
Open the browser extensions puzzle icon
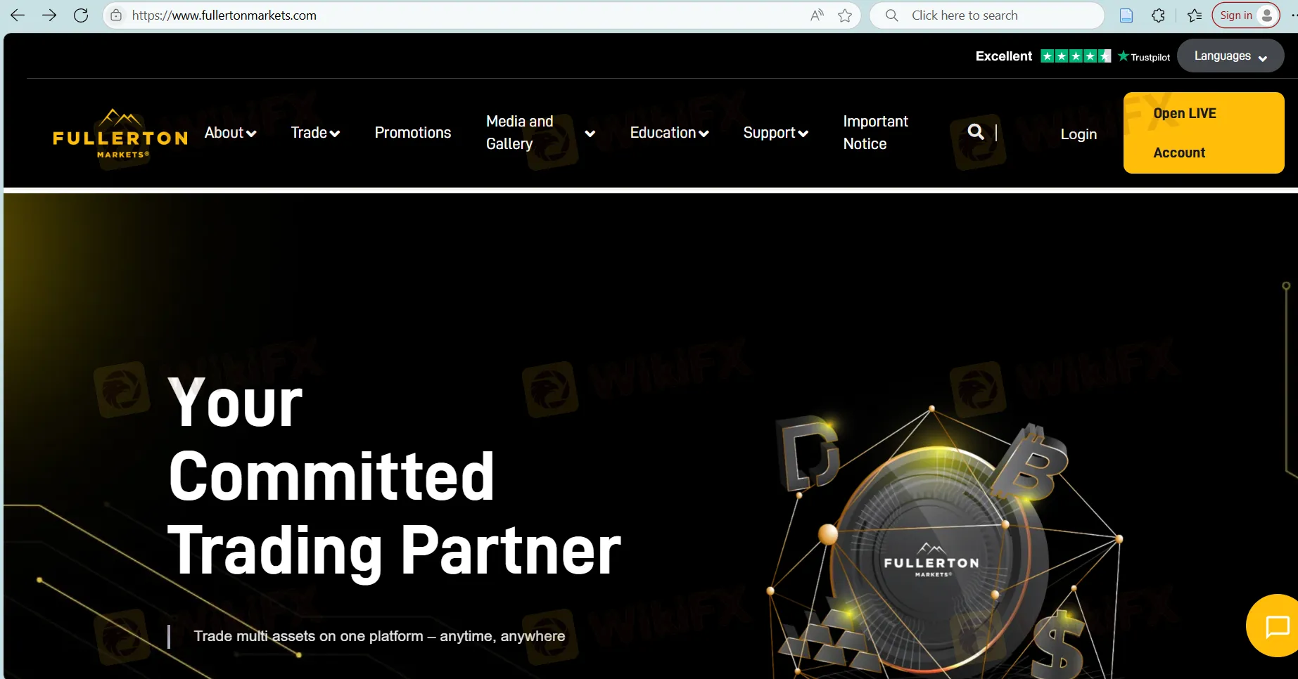pos(1158,15)
